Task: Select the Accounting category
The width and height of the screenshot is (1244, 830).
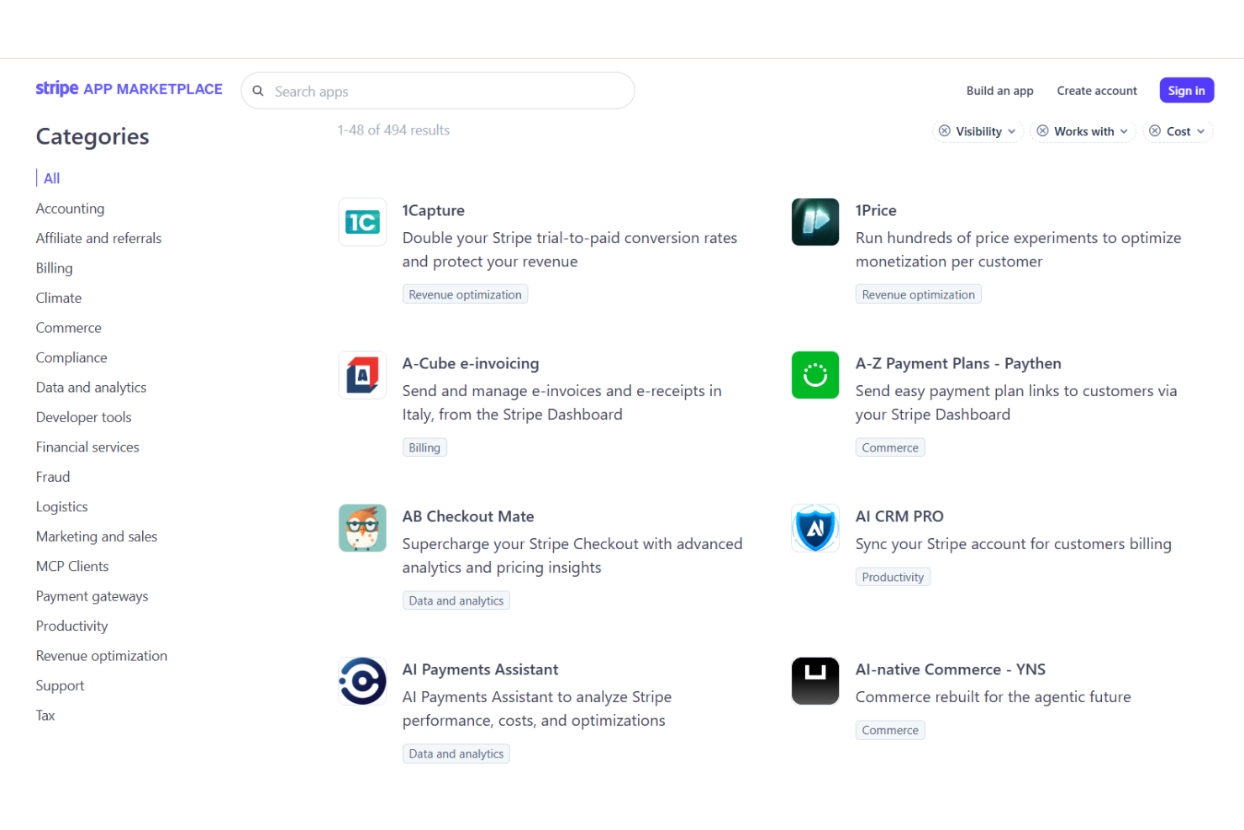Action: (x=70, y=208)
